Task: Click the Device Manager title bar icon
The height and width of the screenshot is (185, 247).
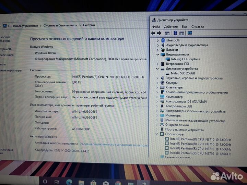Action: tap(154, 20)
